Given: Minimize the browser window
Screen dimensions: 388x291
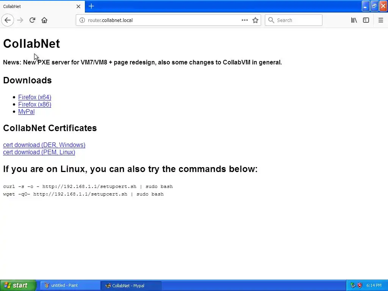Looking at the screenshot, I should [366, 6].
